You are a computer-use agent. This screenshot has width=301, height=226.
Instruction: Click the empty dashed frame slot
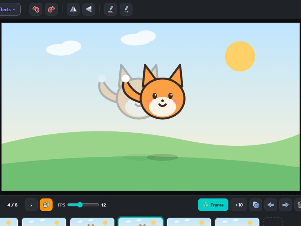tap(273, 222)
